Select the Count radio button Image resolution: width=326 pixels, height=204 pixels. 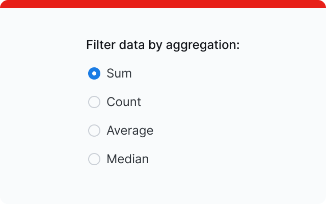click(x=94, y=102)
